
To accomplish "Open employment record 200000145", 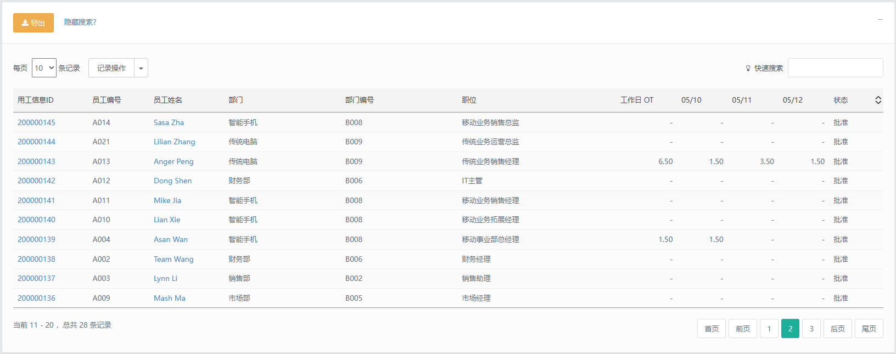I will pyautogui.click(x=36, y=122).
